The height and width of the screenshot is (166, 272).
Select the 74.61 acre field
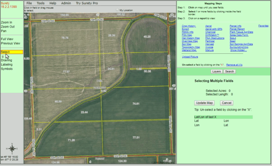pyautogui.click(x=136, y=104)
